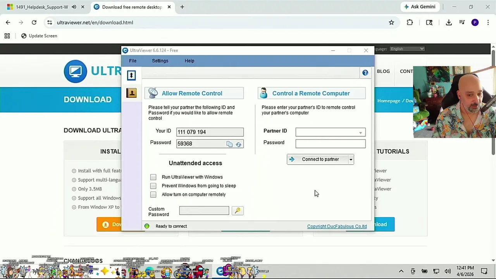Open the media controls icon in Chrome toolbar
The image size is (496, 279).
point(462,22)
